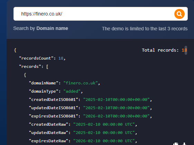This screenshot has height=145, width=194.
Task: Click the createdDateRaw value 2025-02-10 00:00:00 UTC
Action: (x=104, y=124)
